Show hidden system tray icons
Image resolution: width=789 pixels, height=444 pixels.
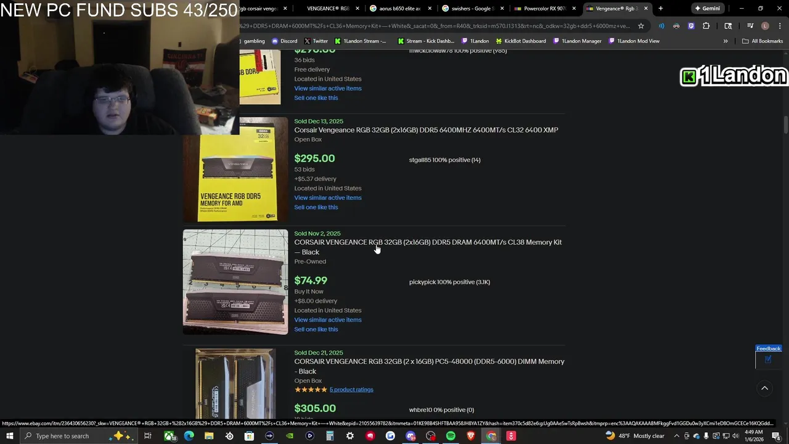(x=677, y=436)
